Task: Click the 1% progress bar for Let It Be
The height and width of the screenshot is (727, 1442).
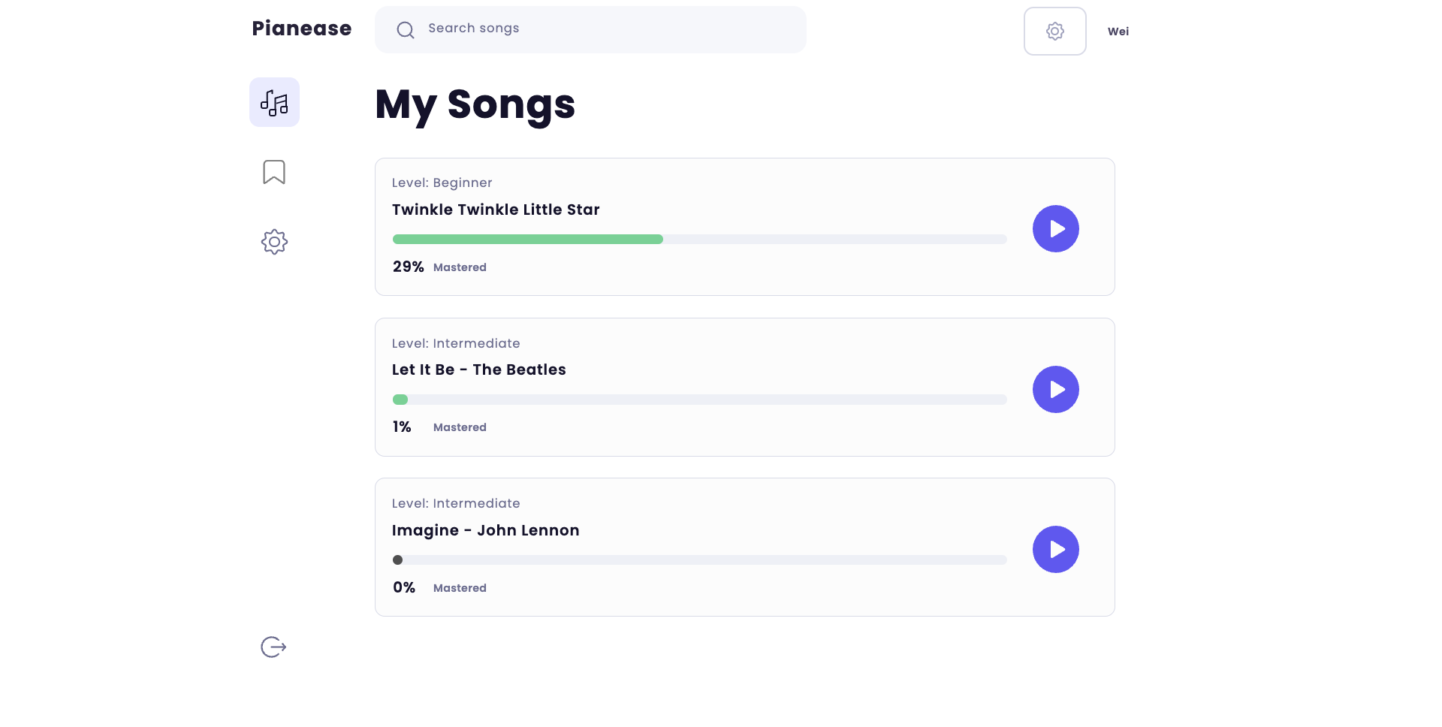Action: [x=699, y=400]
